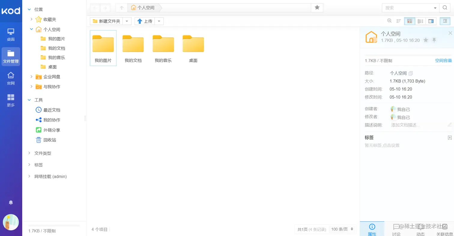Collapse the 工具 section
Screen dimensions: 454x236
[x=29, y=100]
